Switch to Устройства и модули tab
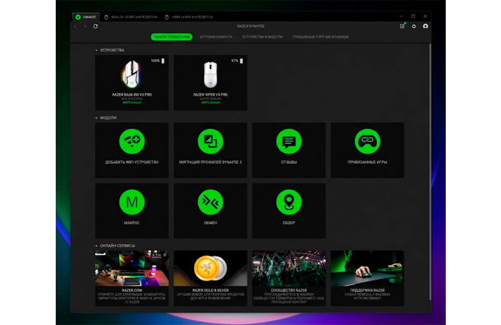 pos(262,37)
